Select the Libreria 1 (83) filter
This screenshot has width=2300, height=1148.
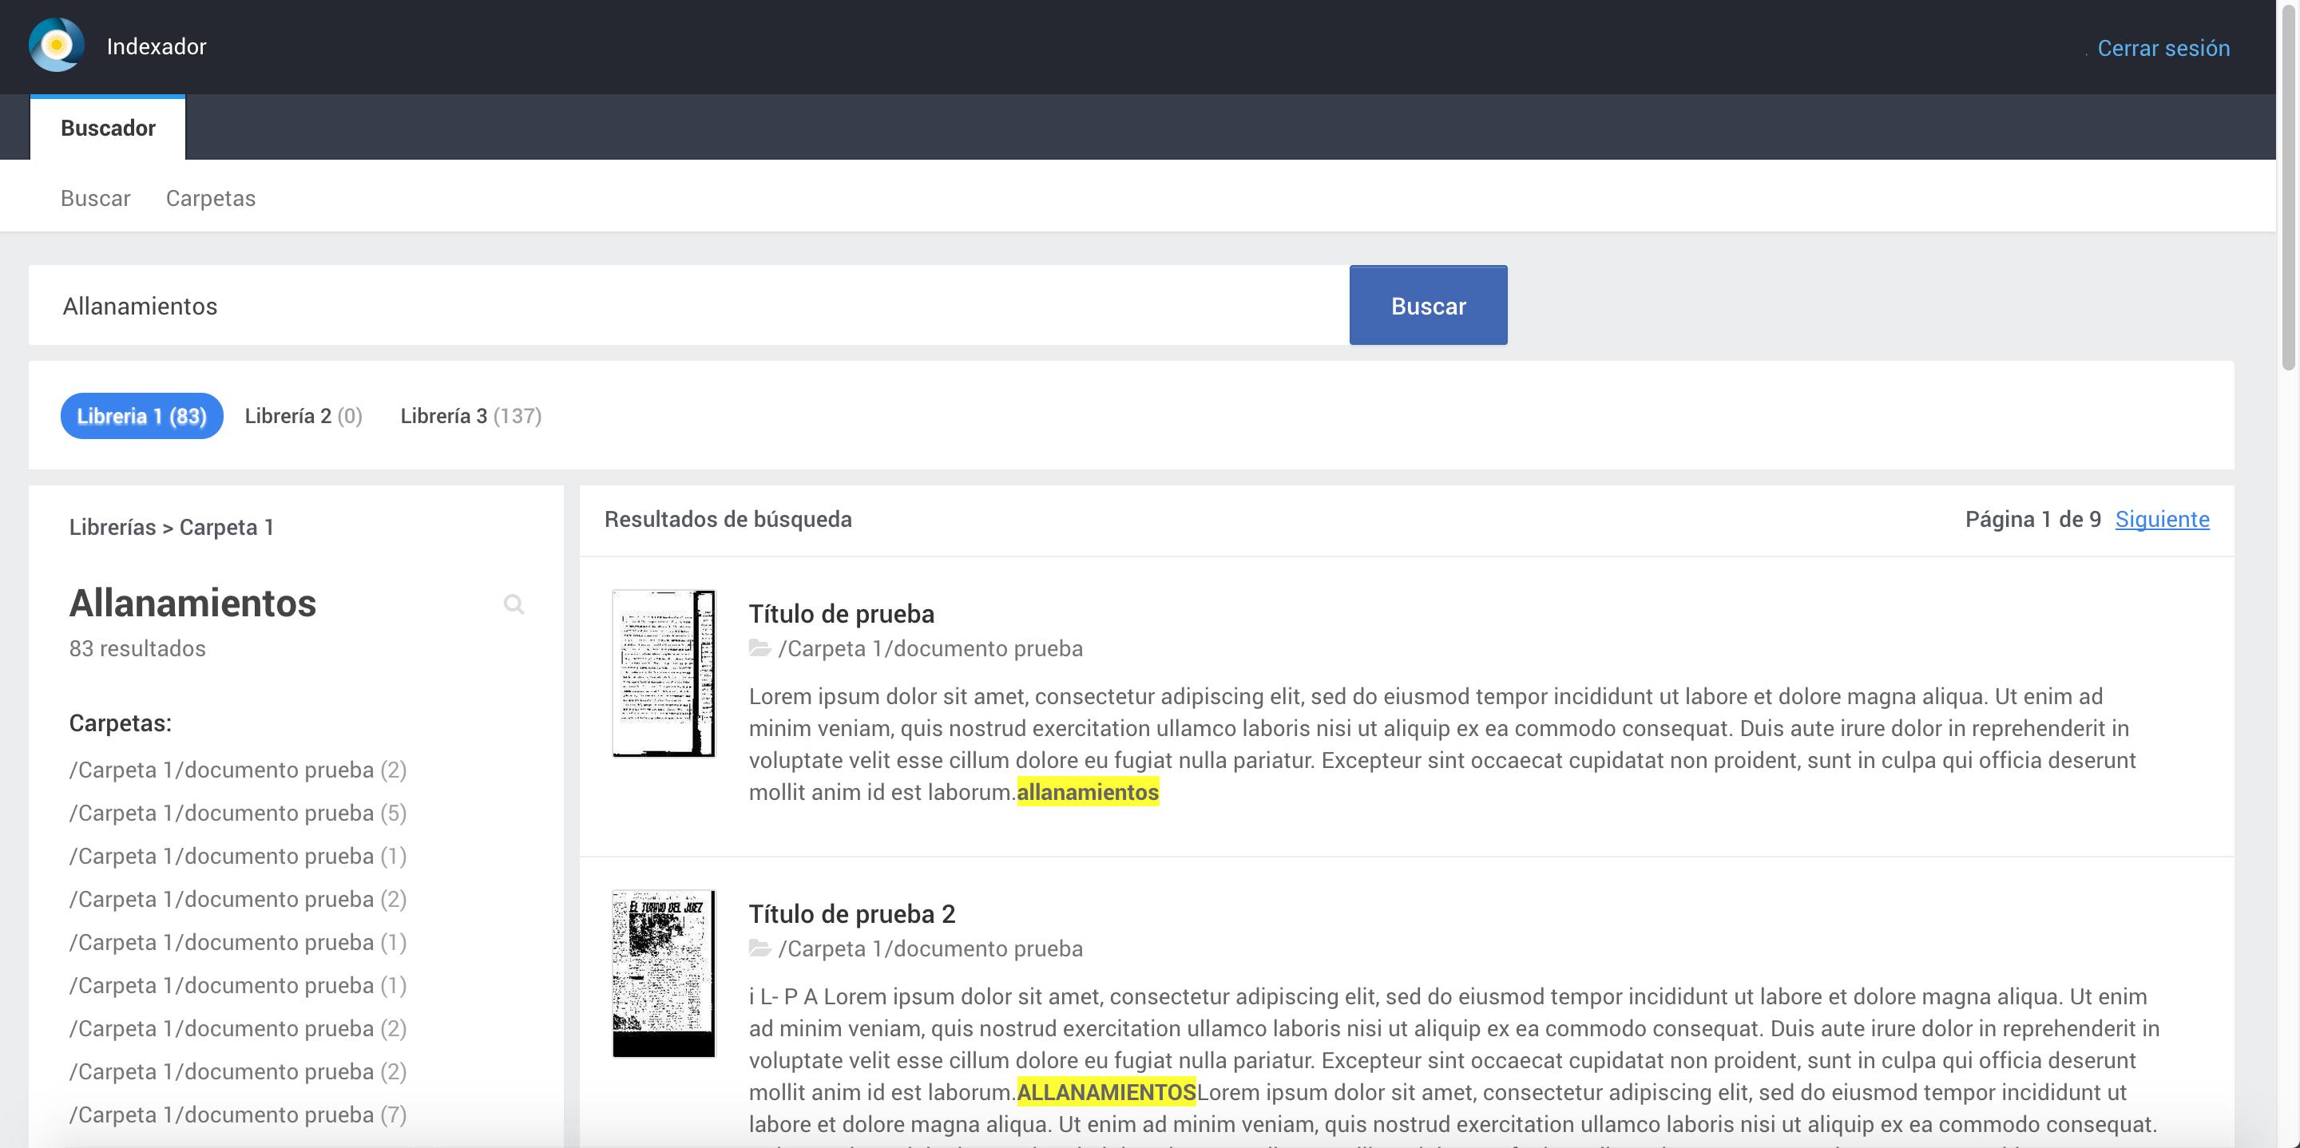[141, 416]
